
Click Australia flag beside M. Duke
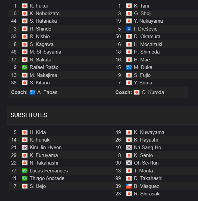(x=129, y=67)
